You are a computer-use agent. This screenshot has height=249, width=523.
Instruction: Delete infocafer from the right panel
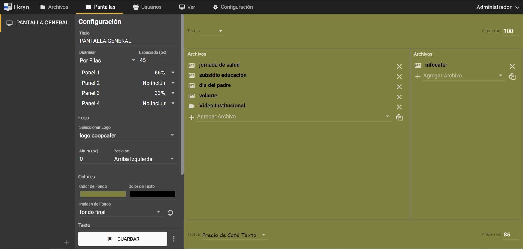(512, 66)
